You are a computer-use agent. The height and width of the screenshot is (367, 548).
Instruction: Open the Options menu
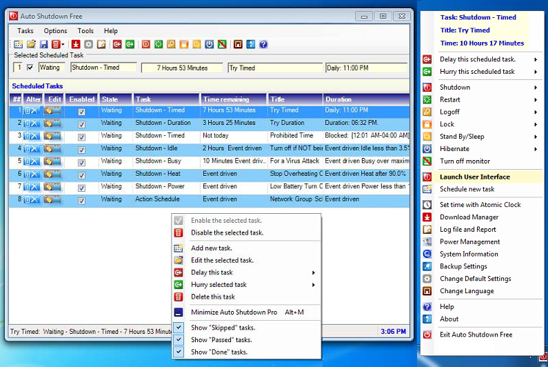click(55, 31)
